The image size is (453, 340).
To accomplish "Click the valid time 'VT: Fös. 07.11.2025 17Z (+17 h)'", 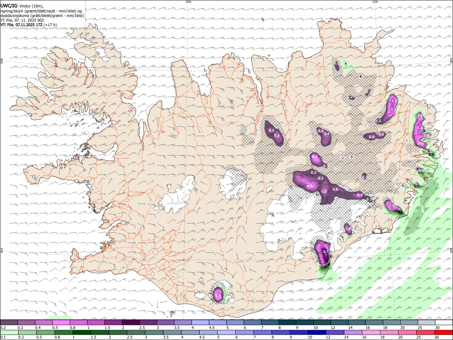I will [x=29, y=25].
